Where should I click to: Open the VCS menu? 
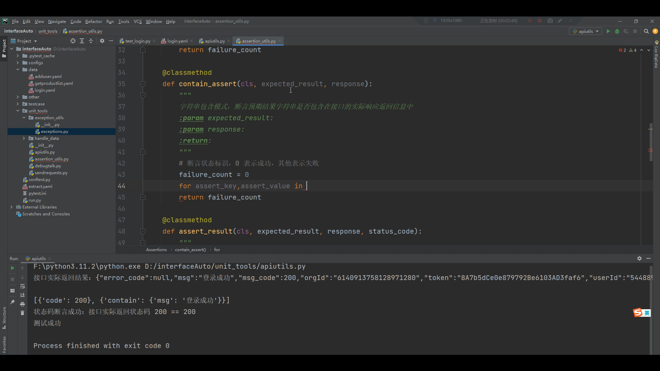click(137, 21)
